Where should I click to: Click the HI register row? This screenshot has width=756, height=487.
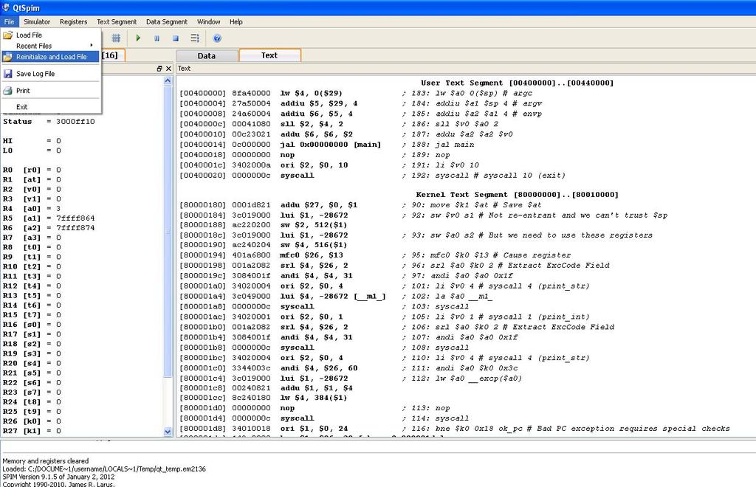tap(32, 141)
